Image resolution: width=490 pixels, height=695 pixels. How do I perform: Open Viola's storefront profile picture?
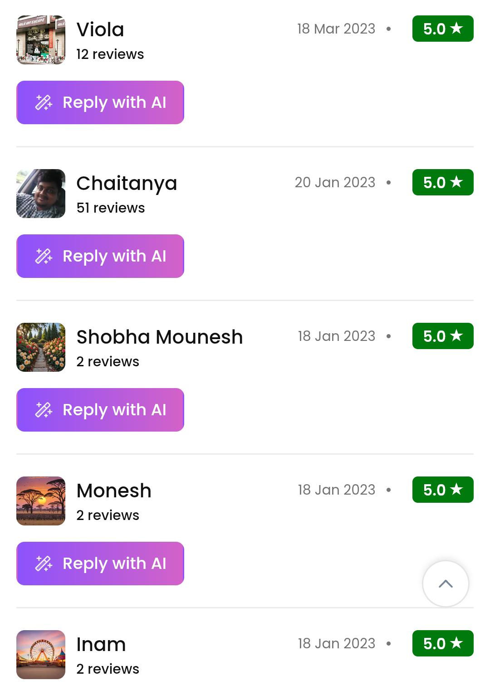click(41, 40)
